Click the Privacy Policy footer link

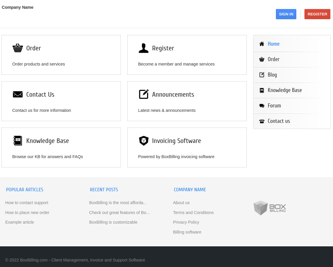(186, 222)
